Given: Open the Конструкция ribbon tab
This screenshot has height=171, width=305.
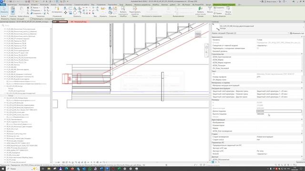Looking at the screenshot, I should tap(24, 5).
